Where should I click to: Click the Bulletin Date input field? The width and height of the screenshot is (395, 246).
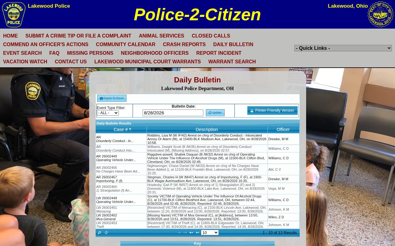point(173,113)
